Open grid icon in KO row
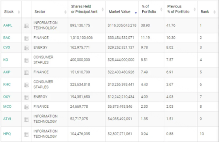This screenshot has width=219, height=142. tap(26, 60)
